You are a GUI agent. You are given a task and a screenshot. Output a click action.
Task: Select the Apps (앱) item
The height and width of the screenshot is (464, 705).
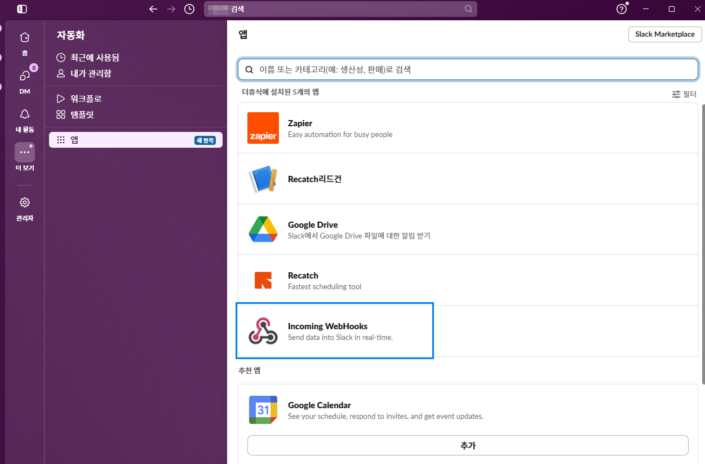point(136,140)
